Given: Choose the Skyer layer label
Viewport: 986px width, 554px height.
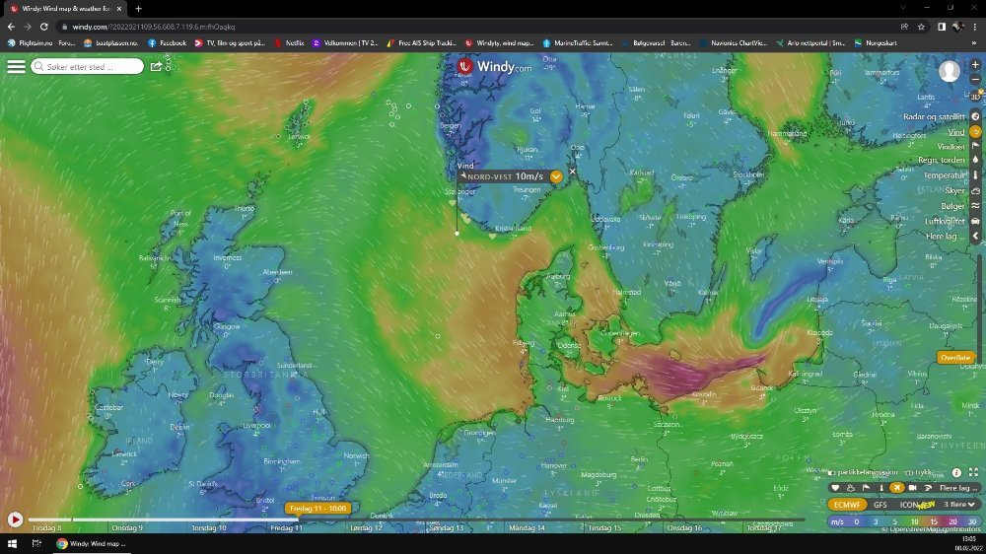Looking at the screenshot, I should click(x=954, y=190).
